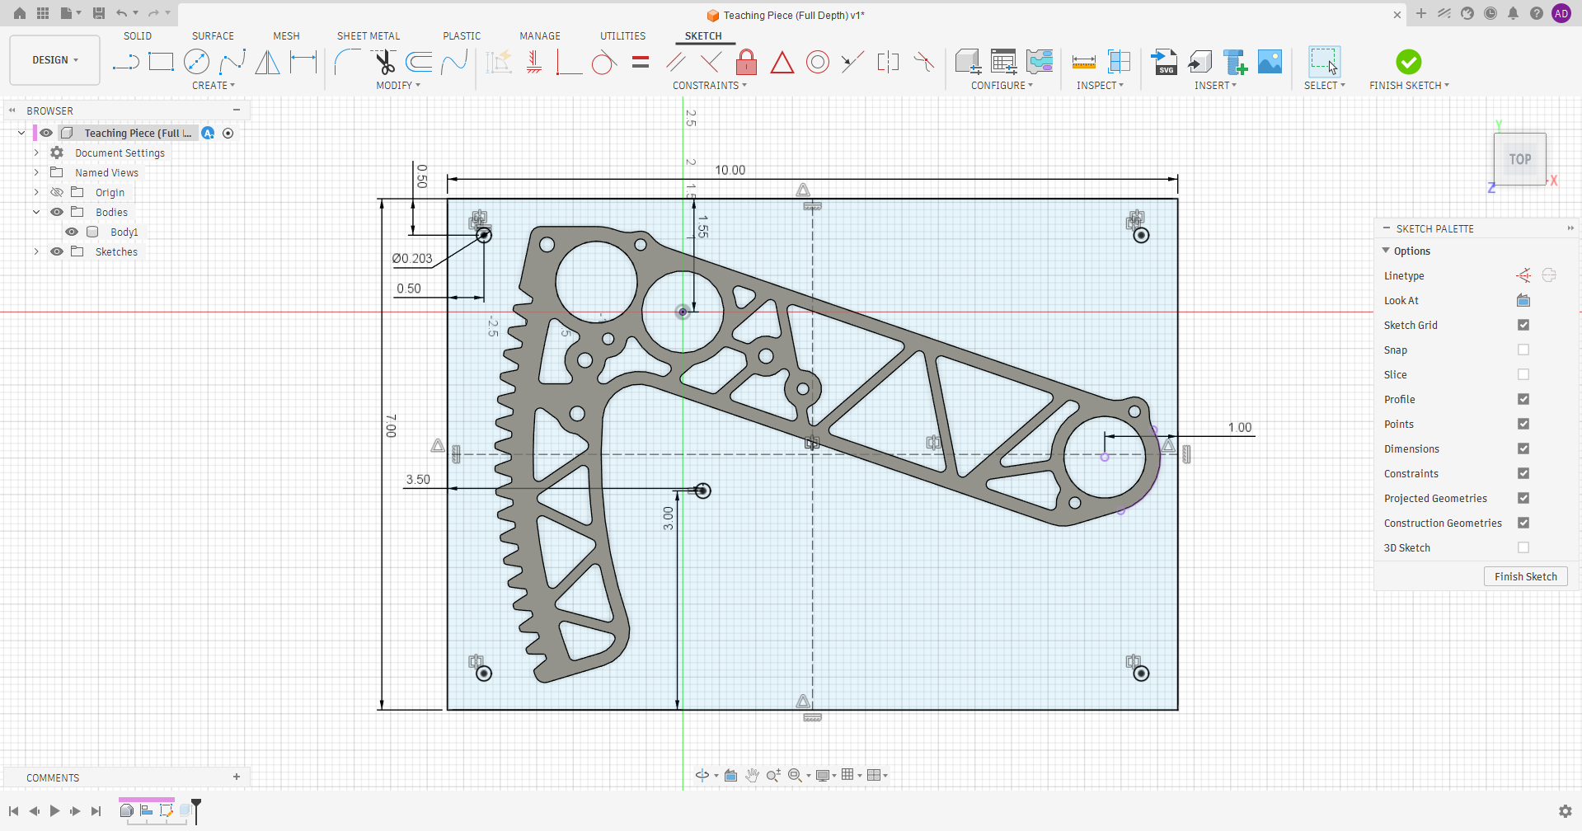
Task: Open the DESIGN workspace dropdown
Action: point(55,60)
